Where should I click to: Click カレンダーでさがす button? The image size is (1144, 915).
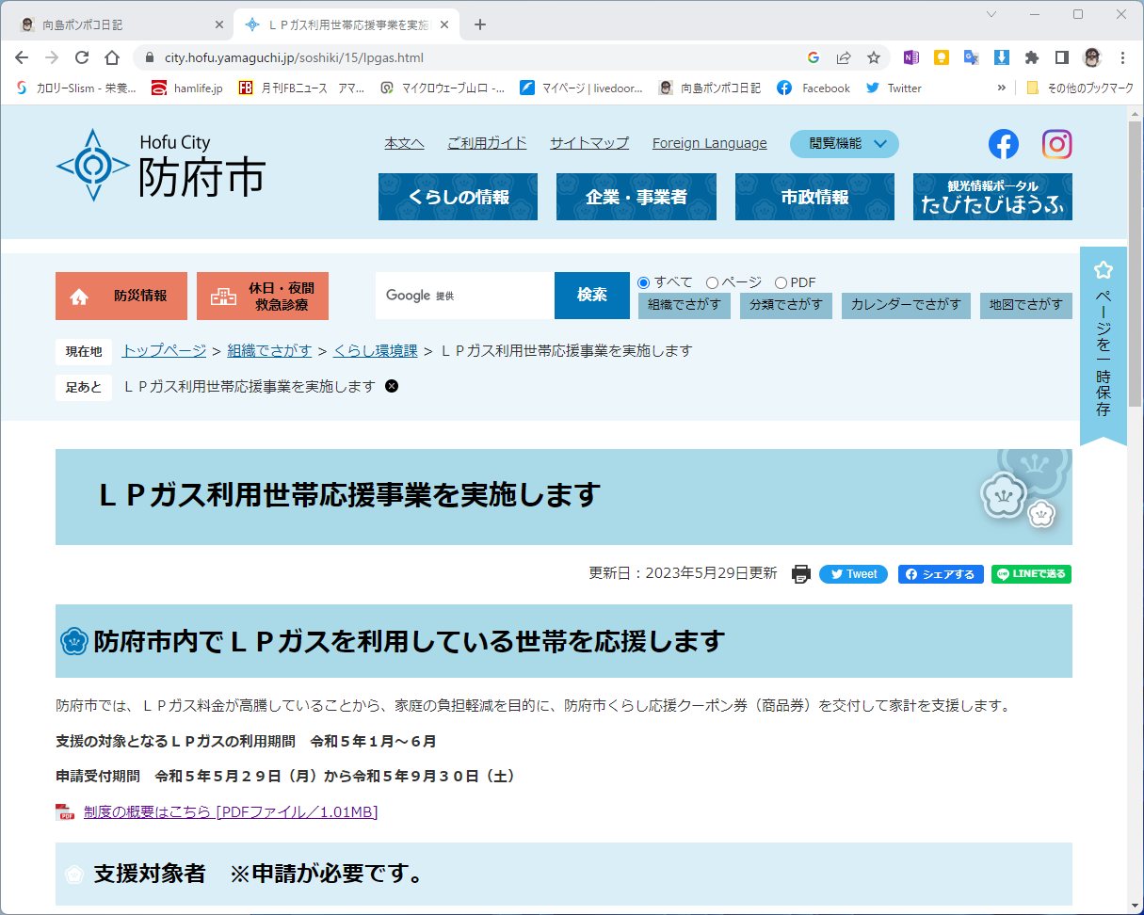click(906, 305)
